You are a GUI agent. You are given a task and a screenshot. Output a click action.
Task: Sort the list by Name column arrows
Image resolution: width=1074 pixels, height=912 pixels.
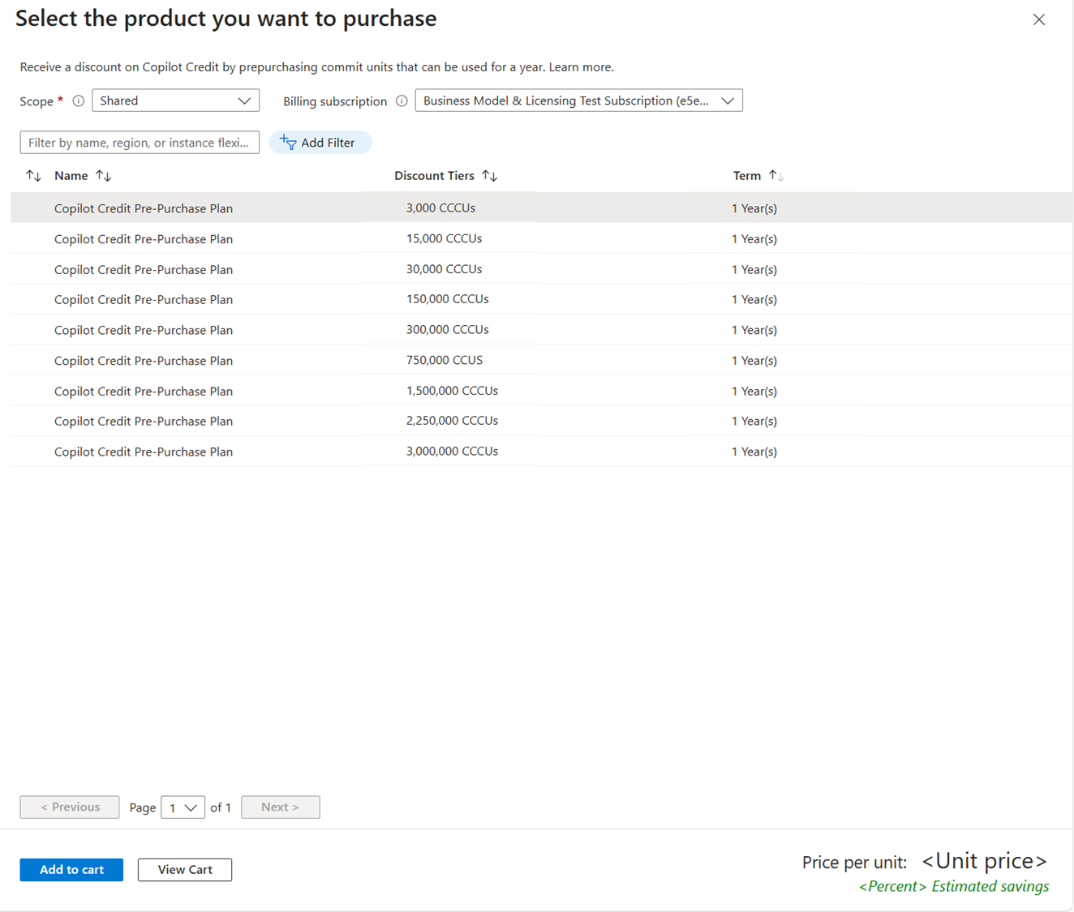coord(104,176)
